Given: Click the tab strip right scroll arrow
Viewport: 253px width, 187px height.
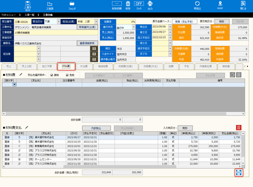Looking at the screenshot, I should coord(248,66).
